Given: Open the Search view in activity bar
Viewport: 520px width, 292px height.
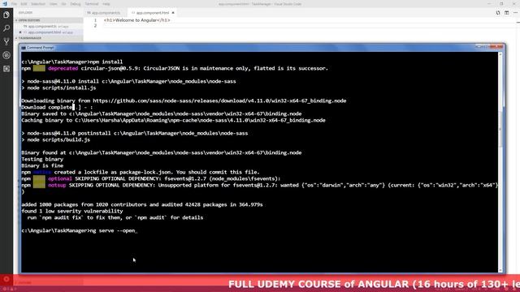Looking at the screenshot, I should tap(6, 28).
